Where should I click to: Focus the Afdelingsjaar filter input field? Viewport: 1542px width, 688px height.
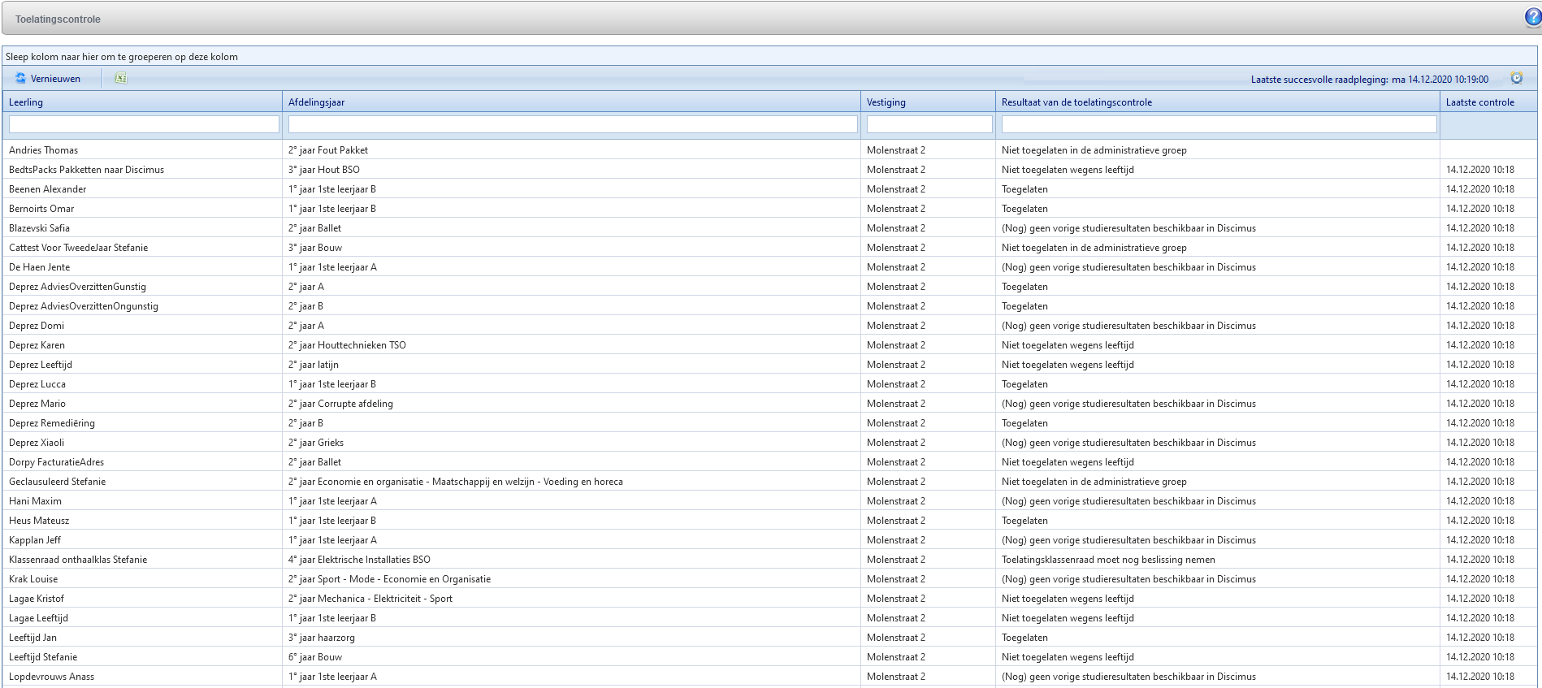573,124
